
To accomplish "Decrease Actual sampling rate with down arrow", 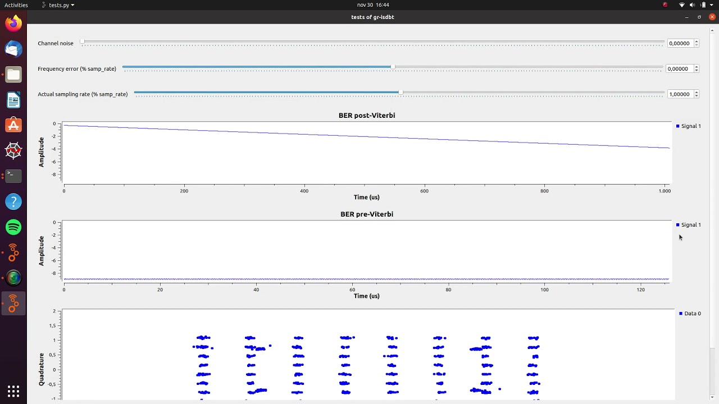I will (x=697, y=96).
